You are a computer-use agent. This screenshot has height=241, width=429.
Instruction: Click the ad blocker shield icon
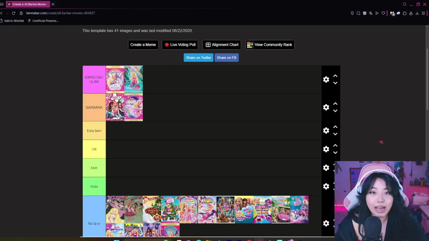pos(365,13)
